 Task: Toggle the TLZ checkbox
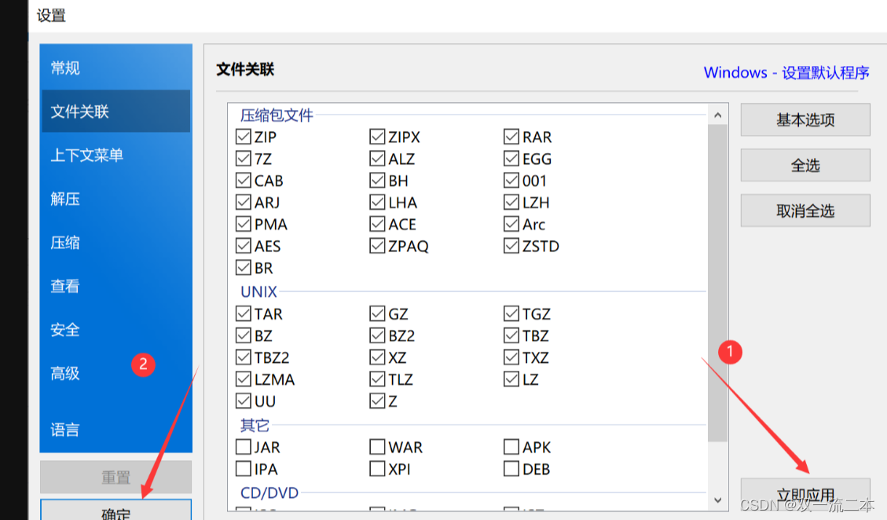point(377,379)
